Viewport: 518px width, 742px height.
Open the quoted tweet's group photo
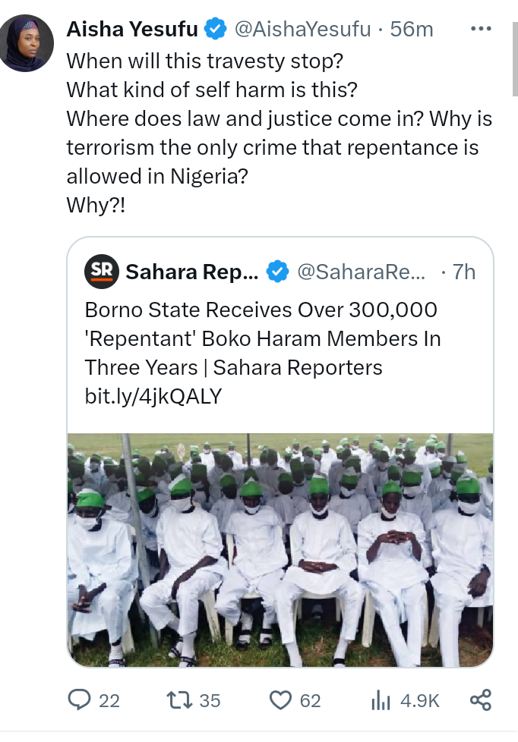pos(280,549)
